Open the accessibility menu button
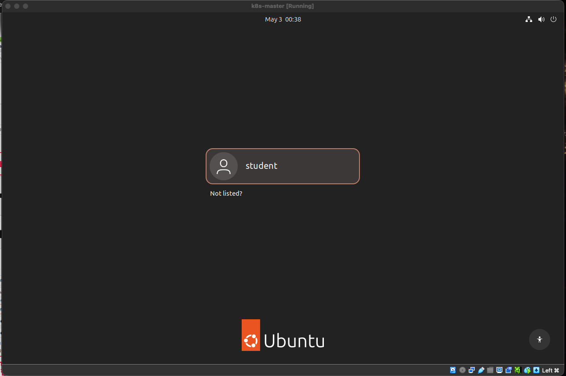Viewport: 566px width, 376px height. click(540, 339)
